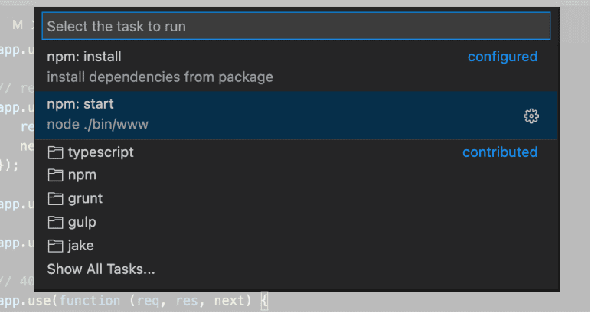The image size is (591, 313).
Task: Select the npm: install task
Action: tap(84, 57)
